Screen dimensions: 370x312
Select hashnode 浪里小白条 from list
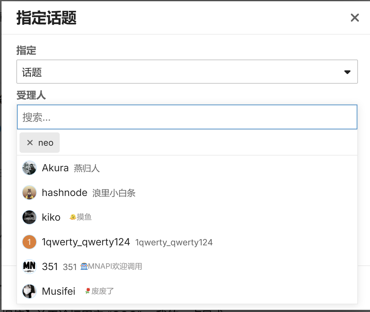pos(187,193)
